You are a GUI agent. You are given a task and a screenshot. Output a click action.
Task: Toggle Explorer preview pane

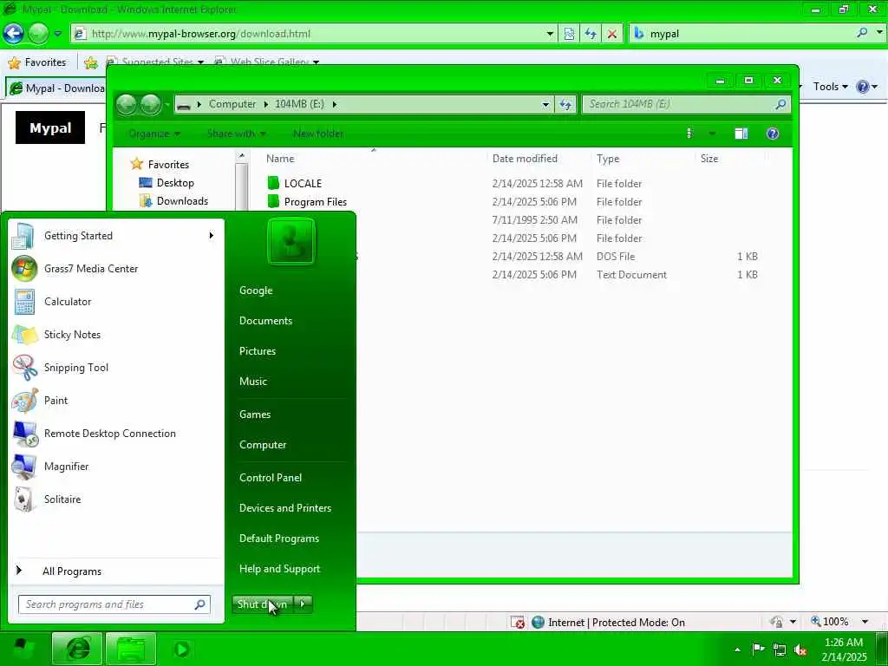(x=741, y=134)
